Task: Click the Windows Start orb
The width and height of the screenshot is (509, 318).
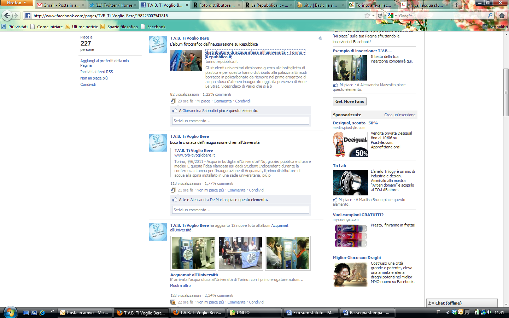Action: [10, 312]
